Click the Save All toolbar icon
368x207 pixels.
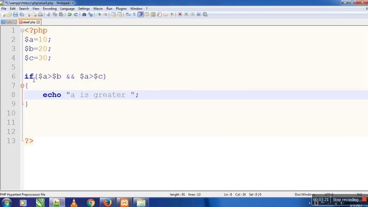pos(22,14)
